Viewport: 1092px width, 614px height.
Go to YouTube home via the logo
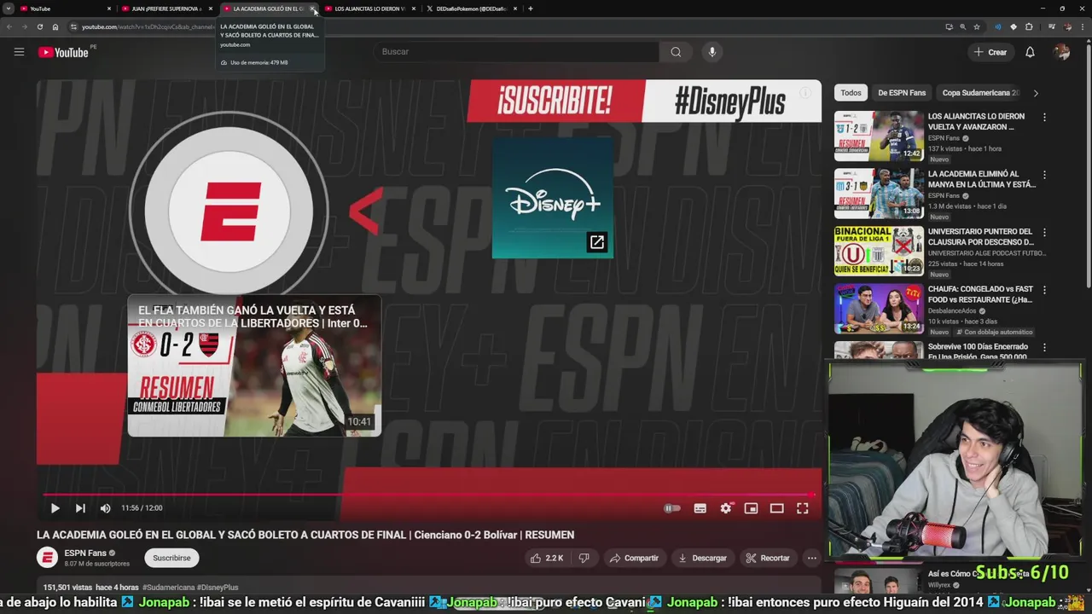point(63,52)
